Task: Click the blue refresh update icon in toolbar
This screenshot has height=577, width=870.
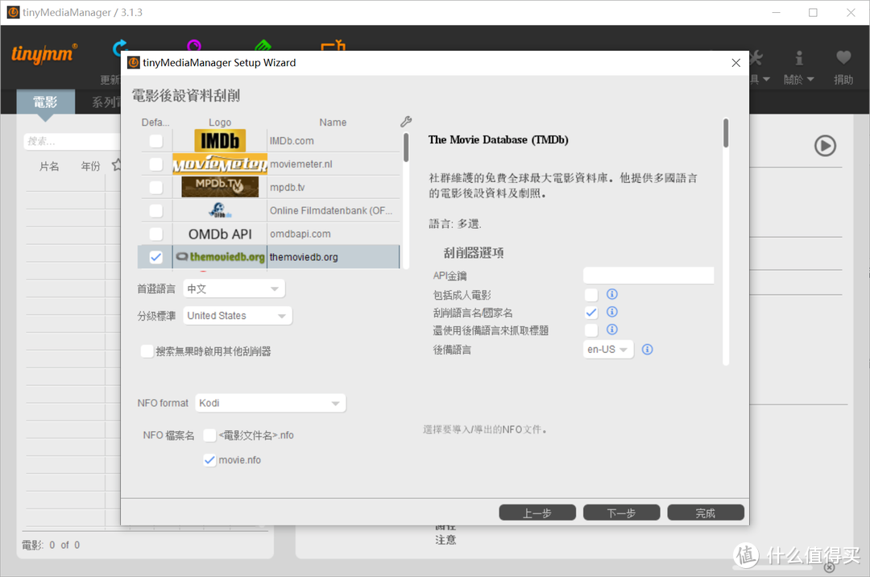Action: (x=120, y=48)
